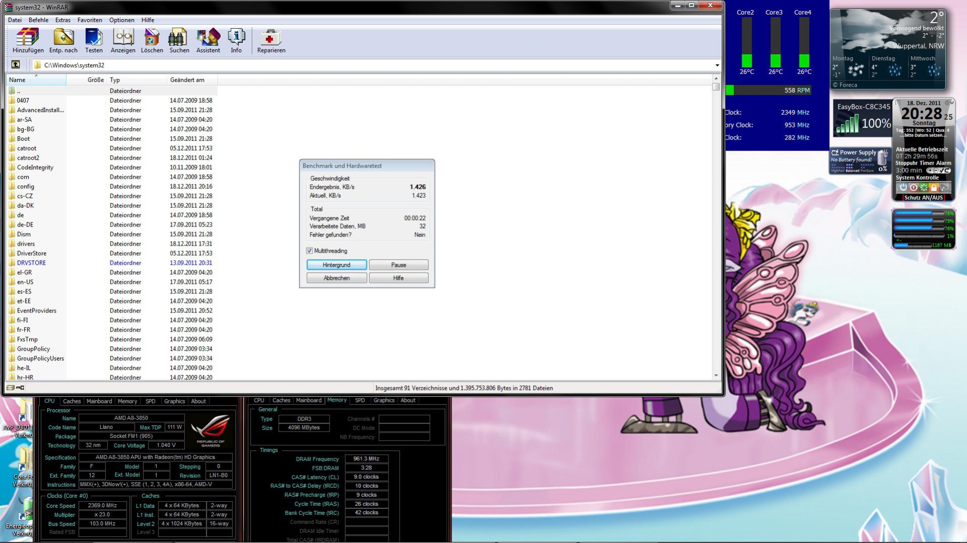Screen dimensions: 967x543
Task: Open the address bar path dropdown arrow
Action: (x=717, y=65)
